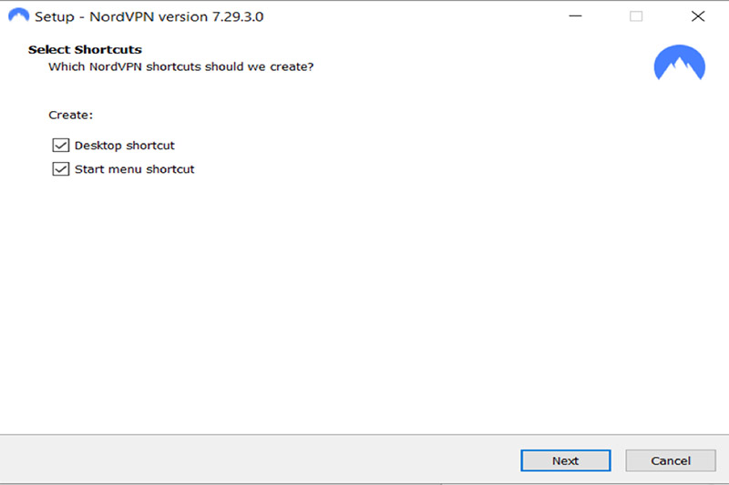Minimize the setup window

tap(575, 16)
